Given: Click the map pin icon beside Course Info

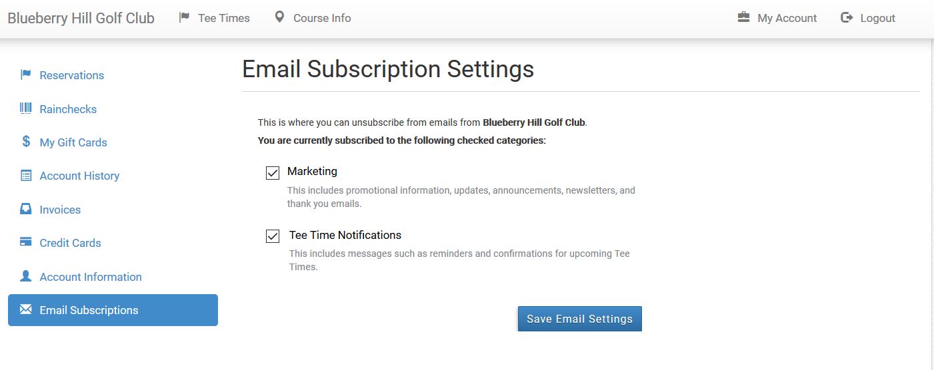Looking at the screenshot, I should [x=279, y=17].
